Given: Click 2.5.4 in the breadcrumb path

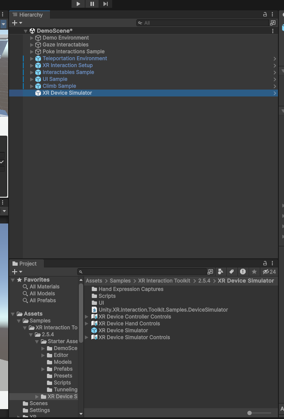Looking at the screenshot, I should pyautogui.click(x=204, y=281).
